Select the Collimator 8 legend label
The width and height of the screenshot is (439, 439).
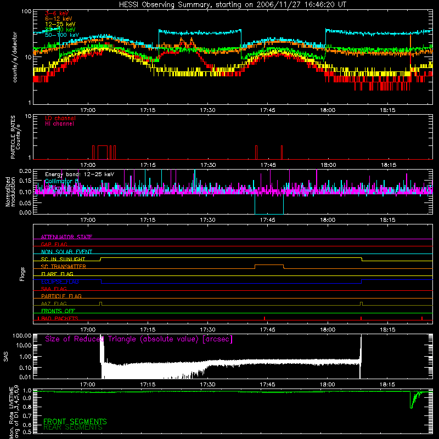point(61,181)
